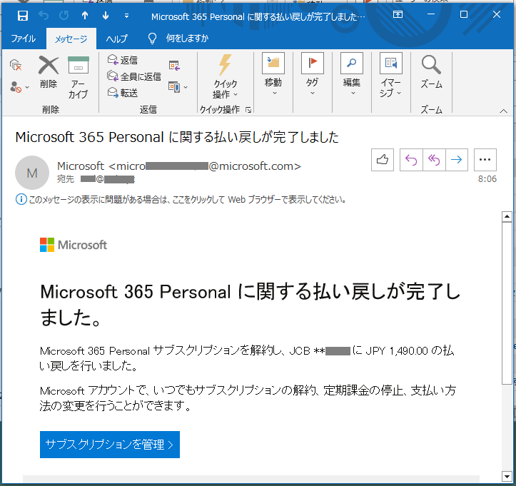Click the reply with meeting icon
Screen dimensions: 516x486
[x=174, y=66]
